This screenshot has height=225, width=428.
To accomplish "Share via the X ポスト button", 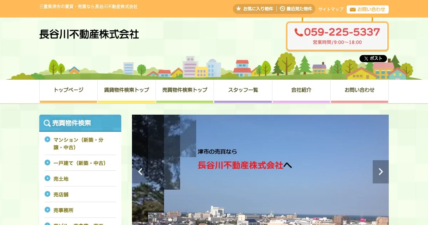I will 373,59.
